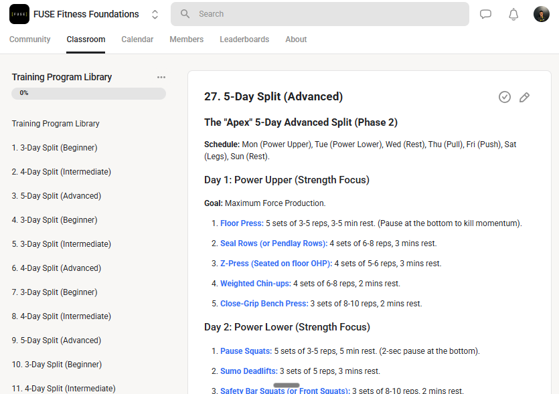Go to the Leaderboards tab
559x394 pixels.
coord(244,39)
